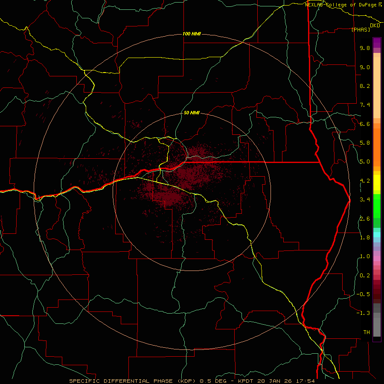Click the TH label under the scale

click(367, 332)
